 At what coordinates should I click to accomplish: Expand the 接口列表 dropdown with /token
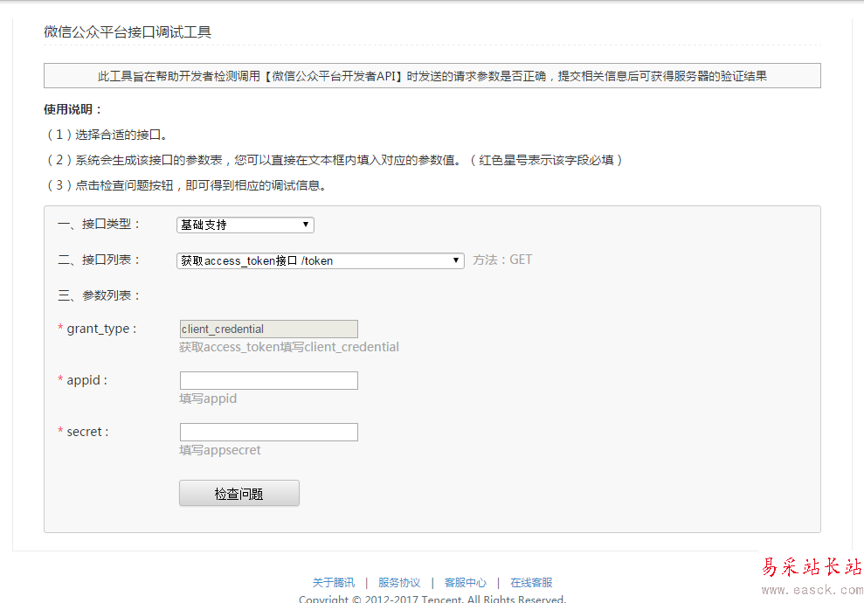[x=320, y=260]
